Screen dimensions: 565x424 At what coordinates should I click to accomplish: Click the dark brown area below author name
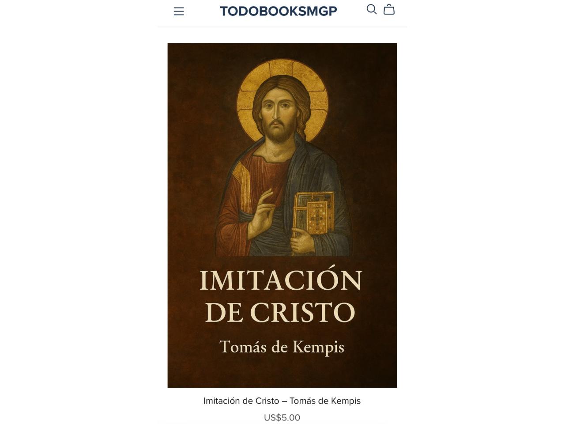pyautogui.click(x=282, y=373)
